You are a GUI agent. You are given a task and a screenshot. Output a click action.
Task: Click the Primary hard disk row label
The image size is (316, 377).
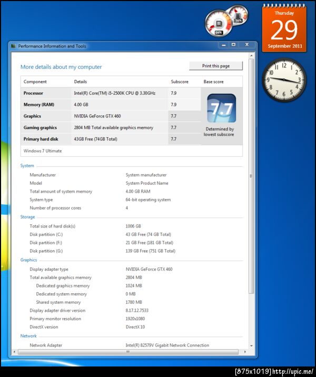coord(41,139)
